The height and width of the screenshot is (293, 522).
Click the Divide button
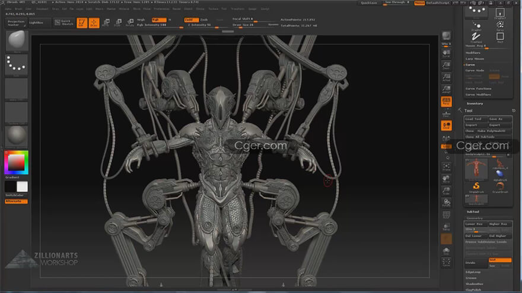[x=476, y=263]
